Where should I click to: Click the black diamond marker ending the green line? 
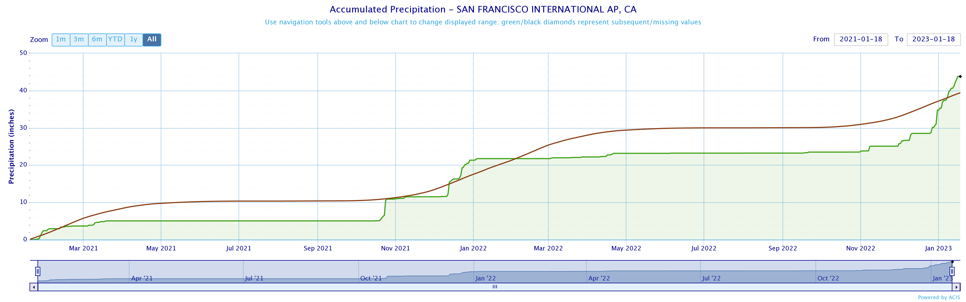960,76
